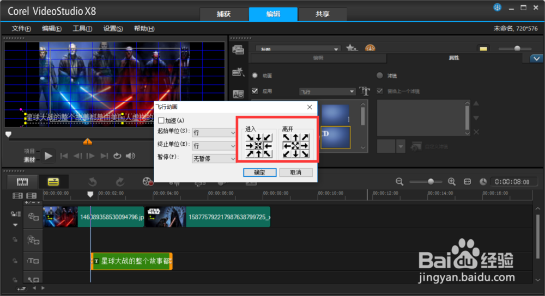
Task: Open the 终止单位(E) dropdown
Action: [214, 146]
